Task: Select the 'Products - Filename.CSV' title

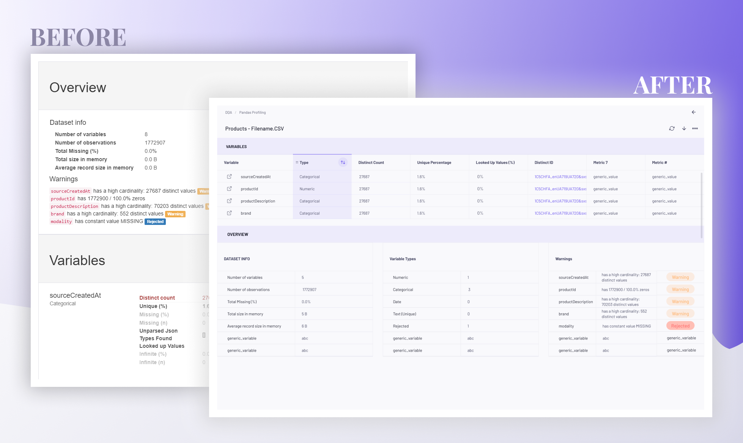Action: (x=254, y=129)
